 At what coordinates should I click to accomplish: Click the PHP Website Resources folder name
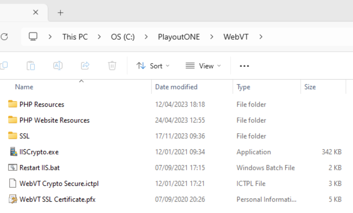pyautogui.click(x=54, y=120)
